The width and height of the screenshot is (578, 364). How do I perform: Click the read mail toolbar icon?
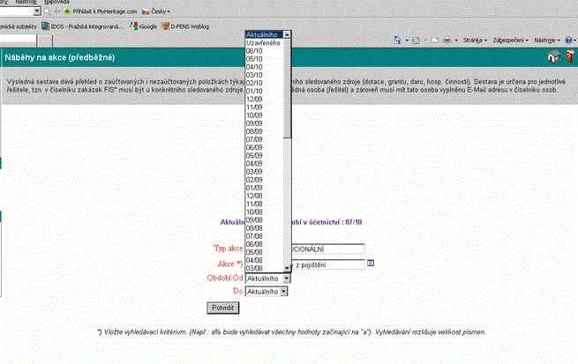435,41
